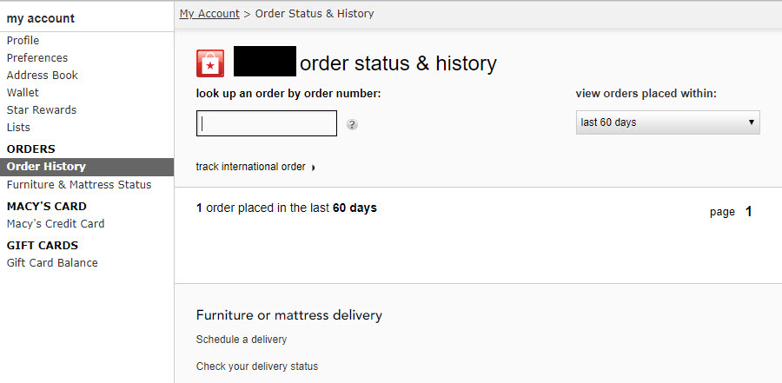This screenshot has height=383, width=782.
Task: Expand the last 60 days dropdown
Action: 668,122
